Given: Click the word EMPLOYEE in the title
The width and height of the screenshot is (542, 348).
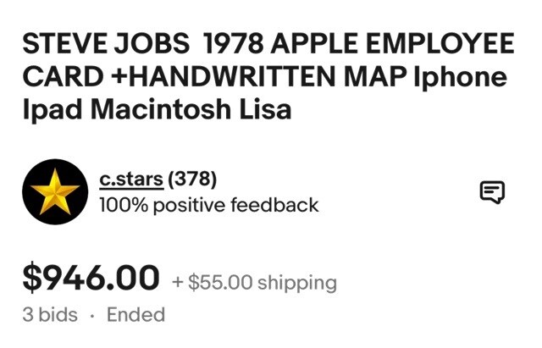Looking at the screenshot, I should click(440, 44).
